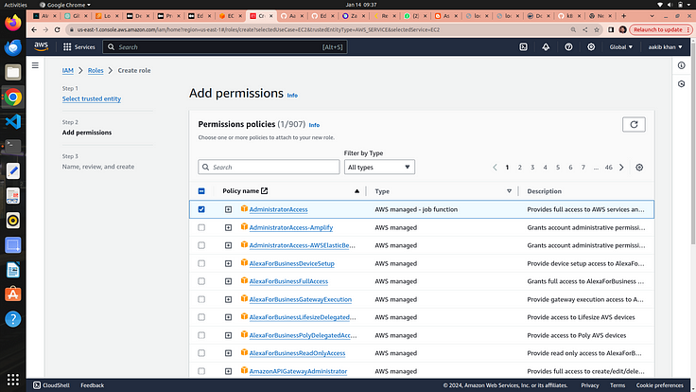Open Terminal from the dock
This screenshot has height=392, width=696.
tap(13, 146)
